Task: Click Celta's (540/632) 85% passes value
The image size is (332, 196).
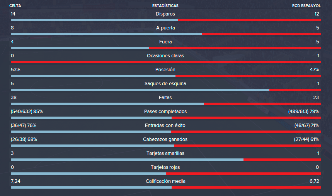Action: coord(27,112)
